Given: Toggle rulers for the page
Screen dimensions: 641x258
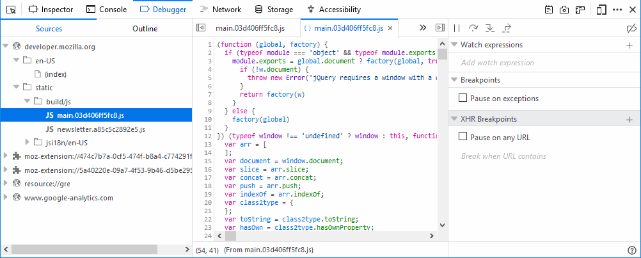Looking at the screenshot, I should pyautogui.click(x=580, y=10).
